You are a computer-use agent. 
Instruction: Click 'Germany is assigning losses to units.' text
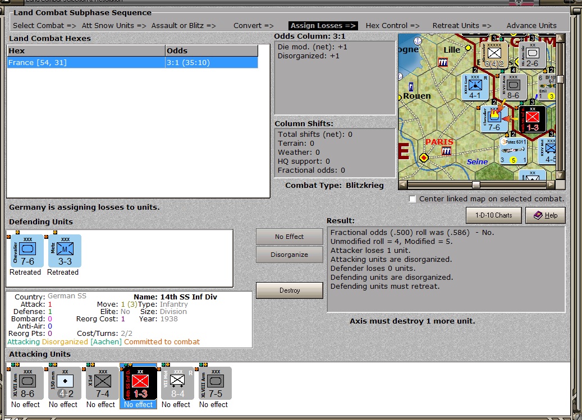[84, 207]
